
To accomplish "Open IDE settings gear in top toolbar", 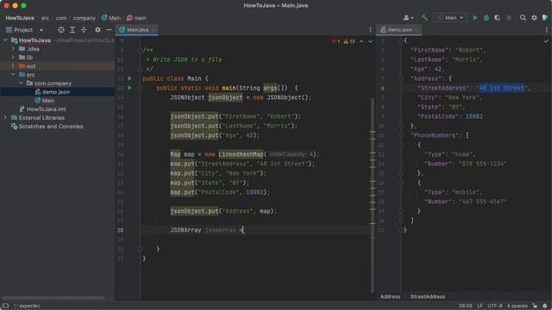I will (534, 17).
